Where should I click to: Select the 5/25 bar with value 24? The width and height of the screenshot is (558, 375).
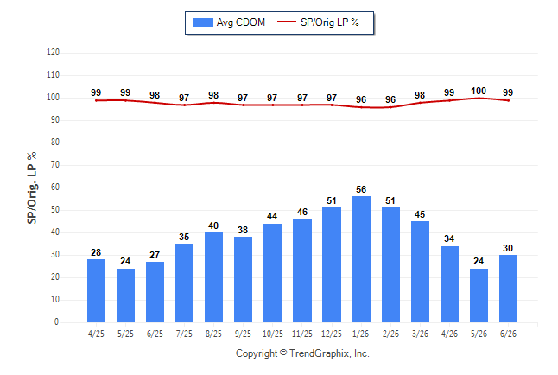pyautogui.click(x=125, y=296)
